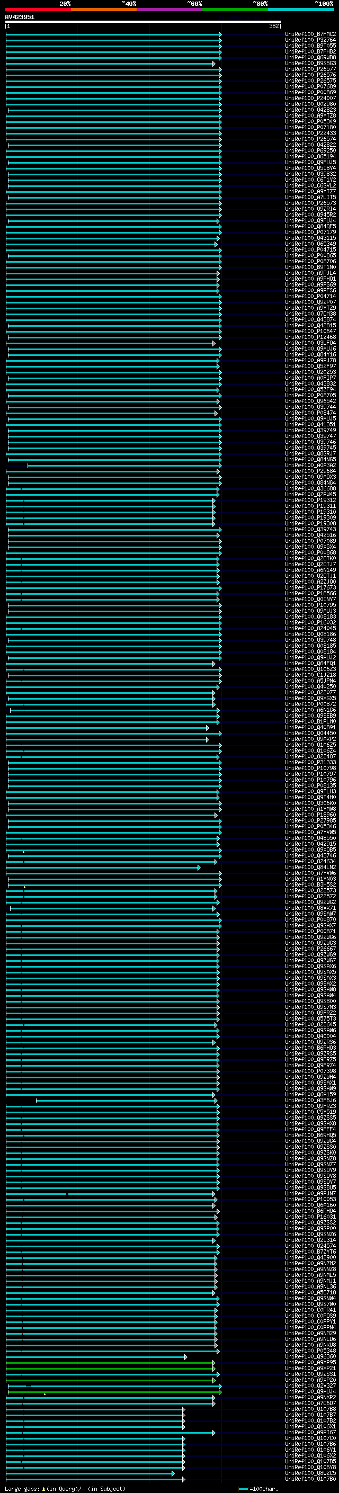Select hit label UniRef100_P07179
The image size is (339, 1493).
pos(310,232)
